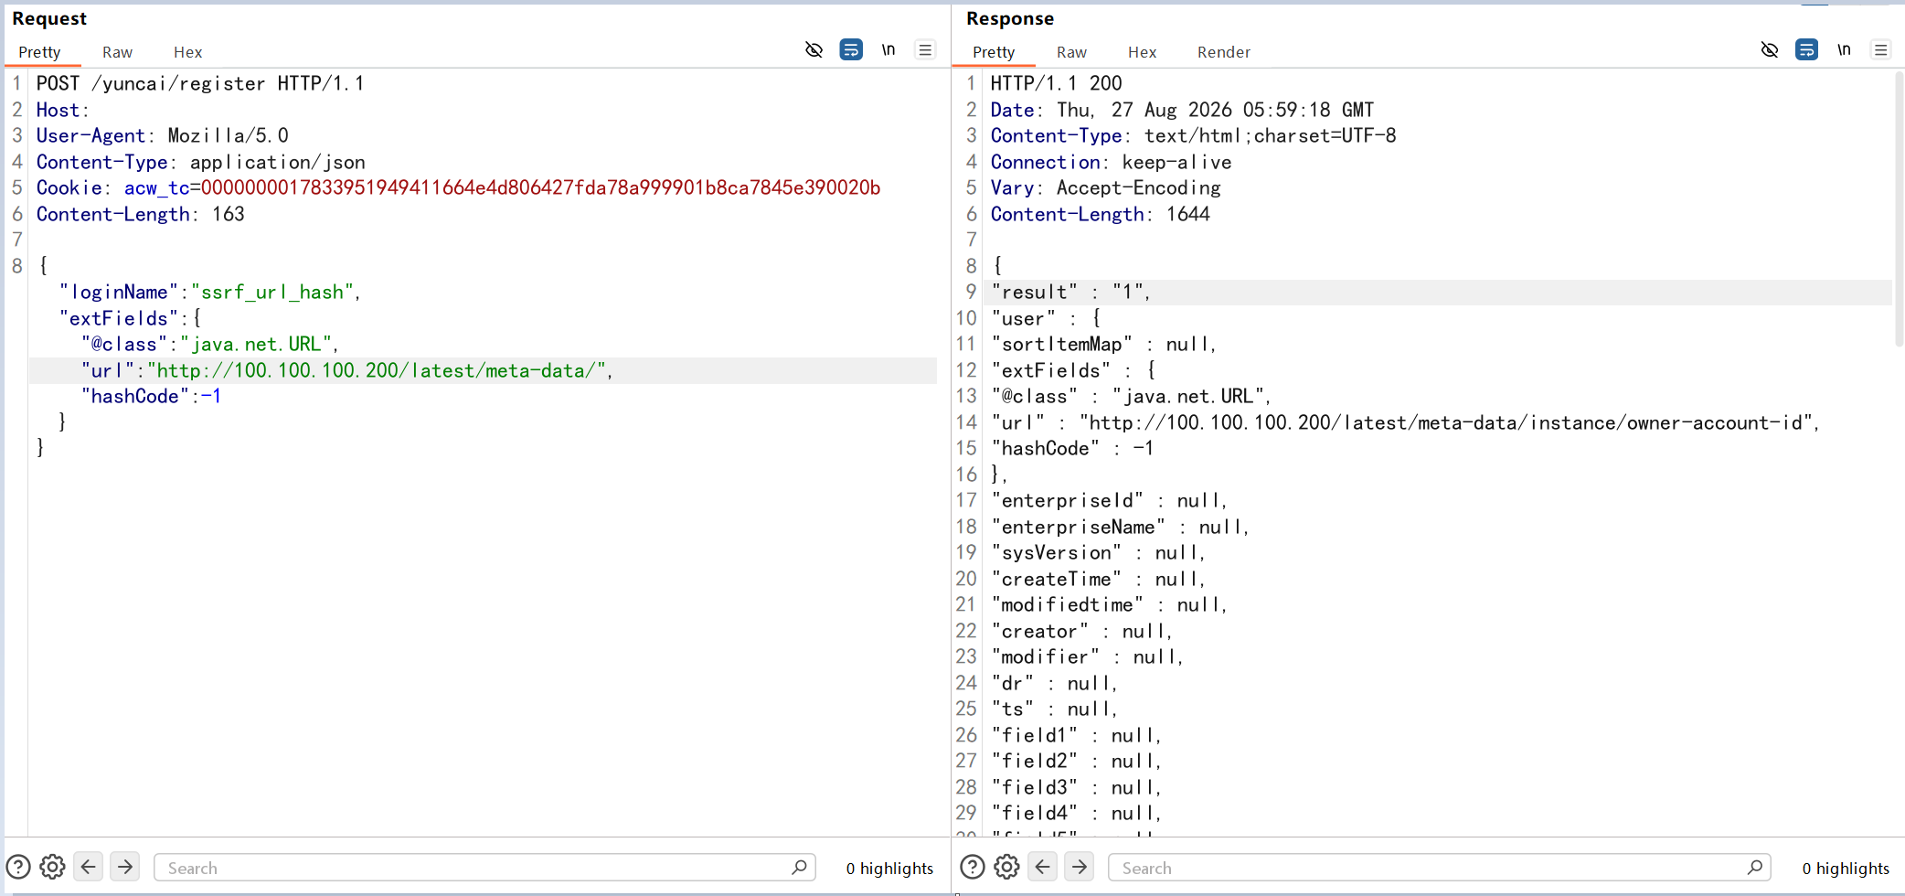Open the Response Render tab
This screenshot has height=896, width=1905.
tap(1223, 52)
